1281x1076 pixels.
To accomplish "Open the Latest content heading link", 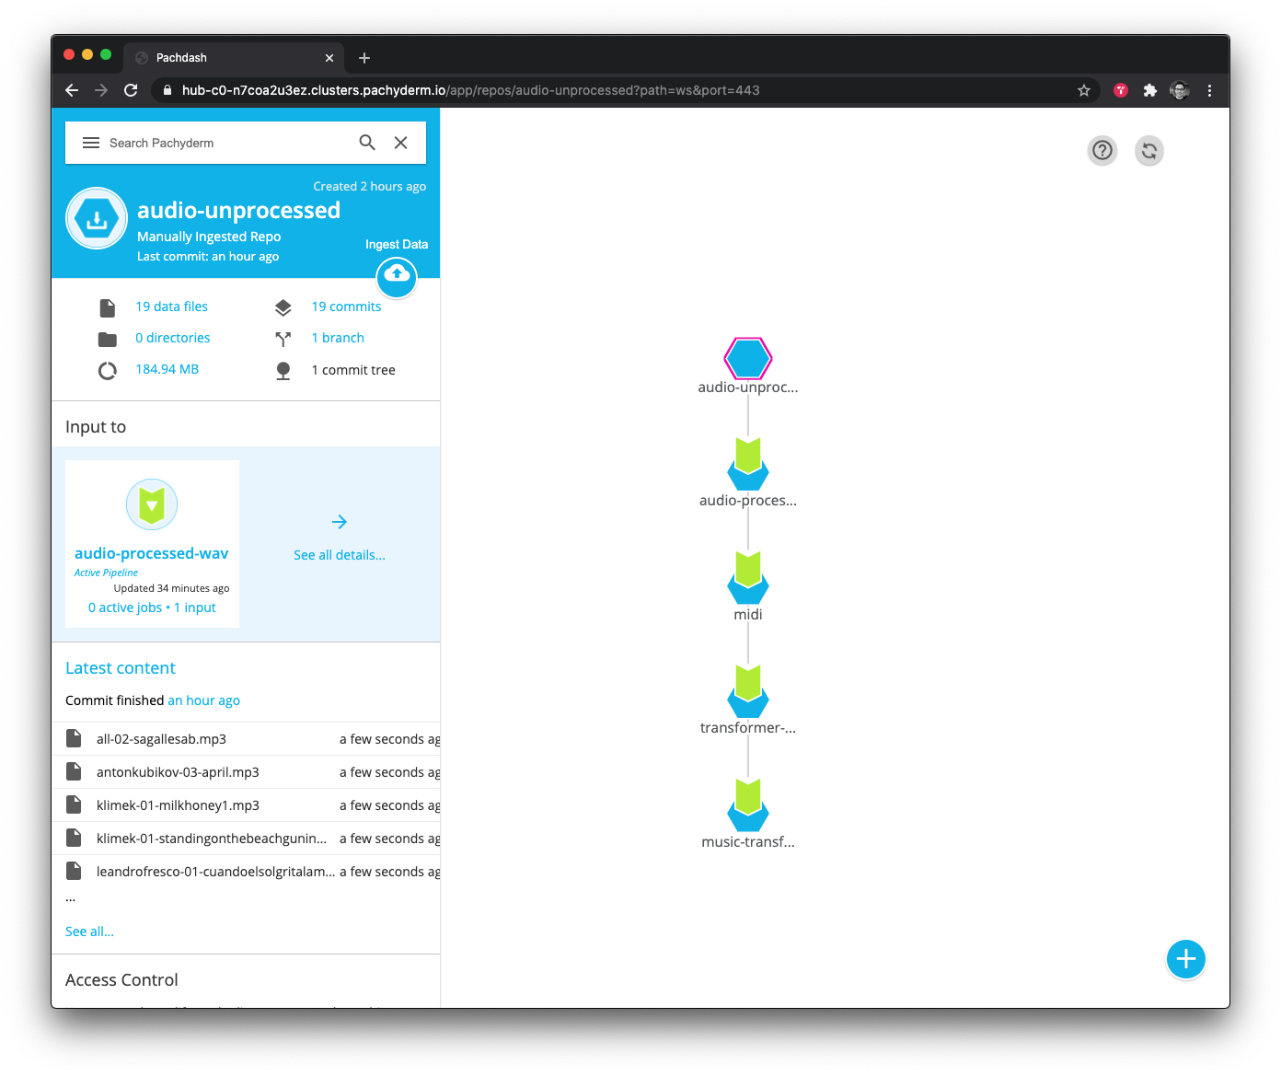I will pyautogui.click(x=121, y=668).
